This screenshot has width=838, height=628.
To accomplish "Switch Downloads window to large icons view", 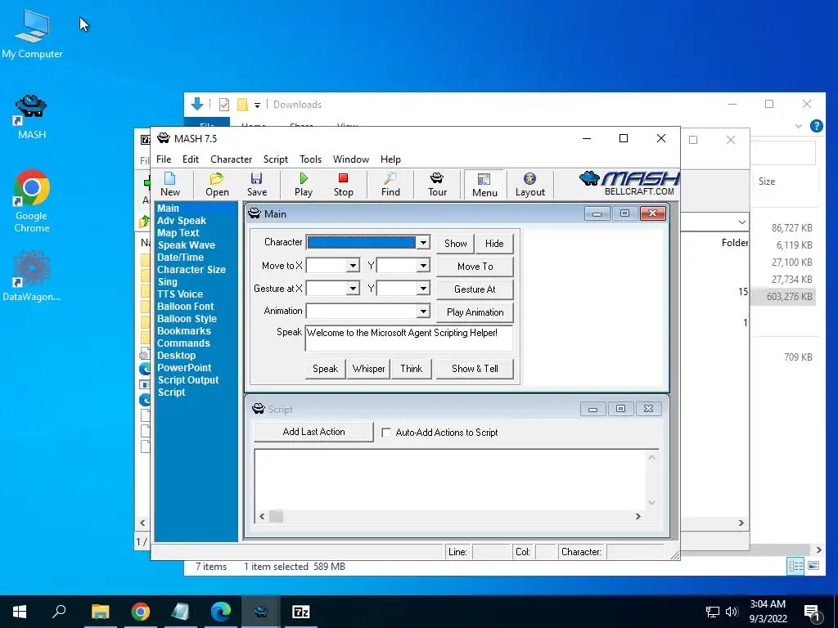I will (813, 566).
